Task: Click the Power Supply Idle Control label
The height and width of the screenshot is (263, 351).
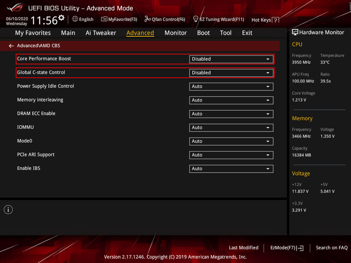Action: 46,86
